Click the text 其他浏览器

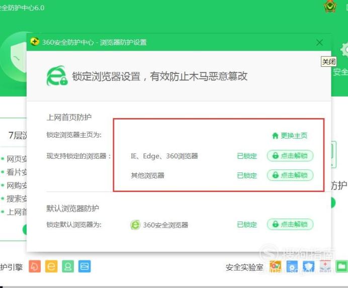pos(147,175)
